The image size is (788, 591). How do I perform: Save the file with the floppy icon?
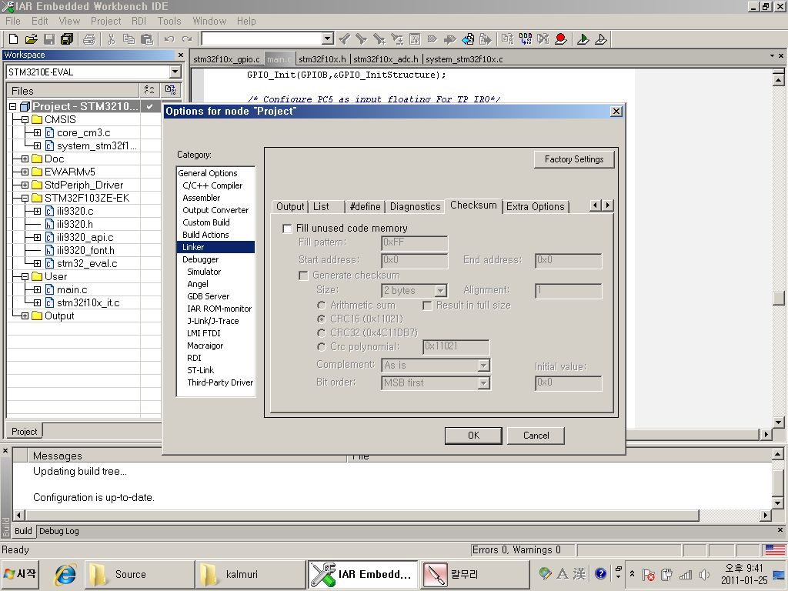[49, 38]
